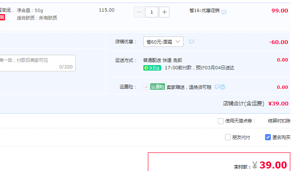This screenshot has height=171, width=292.
Task: Open the 省60元:面霜 store discount dropdown
Action: pyautogui.click(x=163, y=42)
